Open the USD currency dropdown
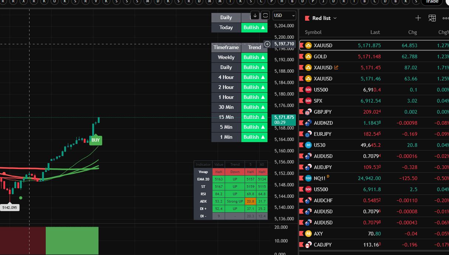The height and width of the screenshot is (255, 449). click(x=284, y=15)
